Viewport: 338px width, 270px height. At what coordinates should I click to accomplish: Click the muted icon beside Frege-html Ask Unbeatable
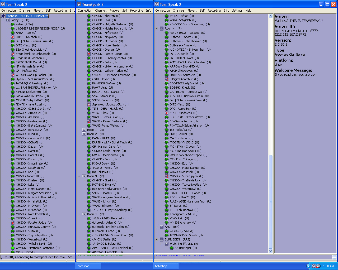coord(12,54)
